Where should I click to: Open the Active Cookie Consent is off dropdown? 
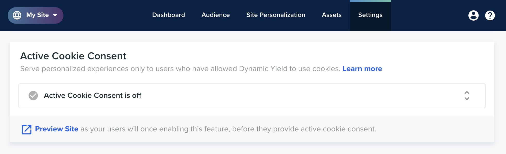click(x=252, y=96)
